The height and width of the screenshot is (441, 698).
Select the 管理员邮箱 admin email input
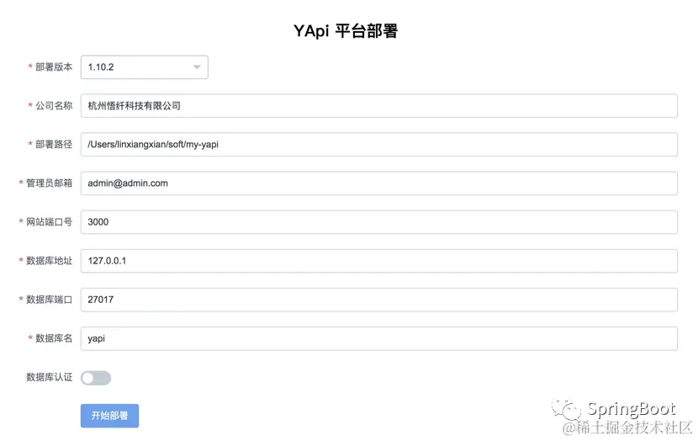378,183
